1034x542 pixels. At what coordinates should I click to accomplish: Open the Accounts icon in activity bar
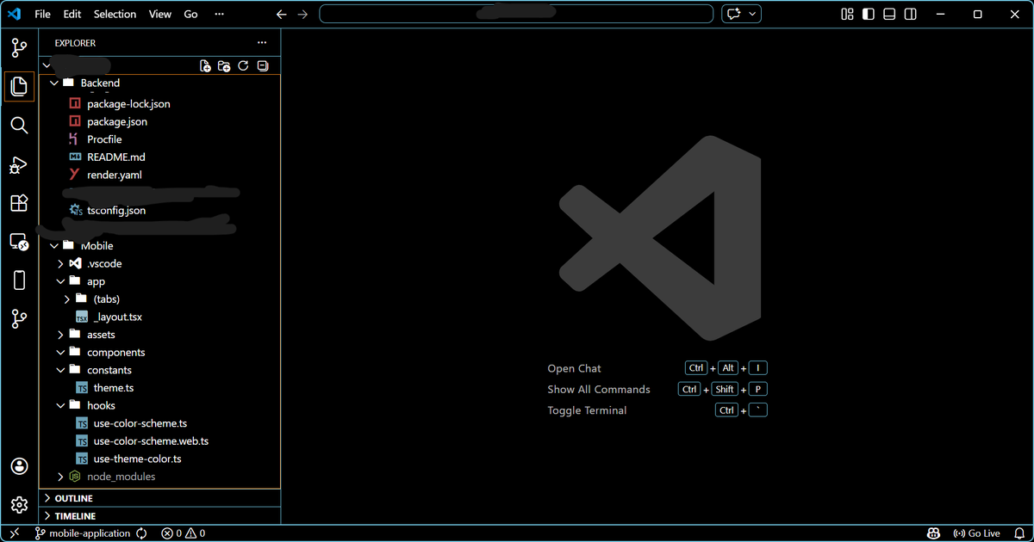point(19,466)
